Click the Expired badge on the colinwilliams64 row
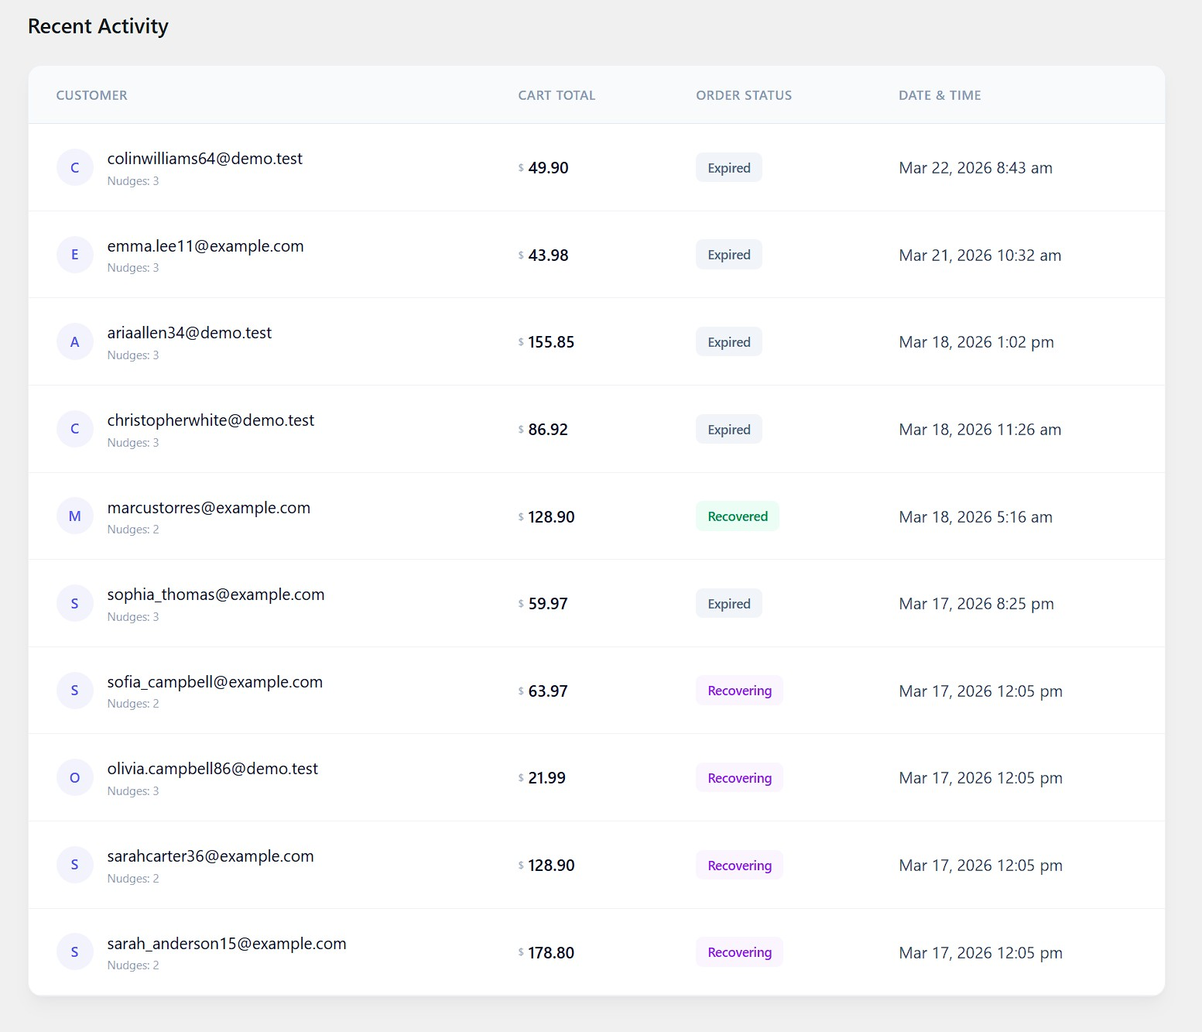Image resolution: width=1202 pixels, height=1032 pixels. [728, 167]
